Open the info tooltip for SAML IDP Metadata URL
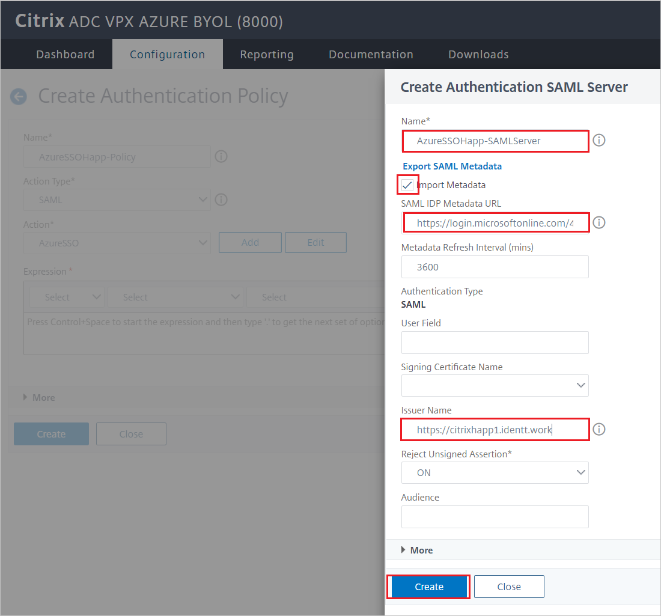 coord(599,222)
